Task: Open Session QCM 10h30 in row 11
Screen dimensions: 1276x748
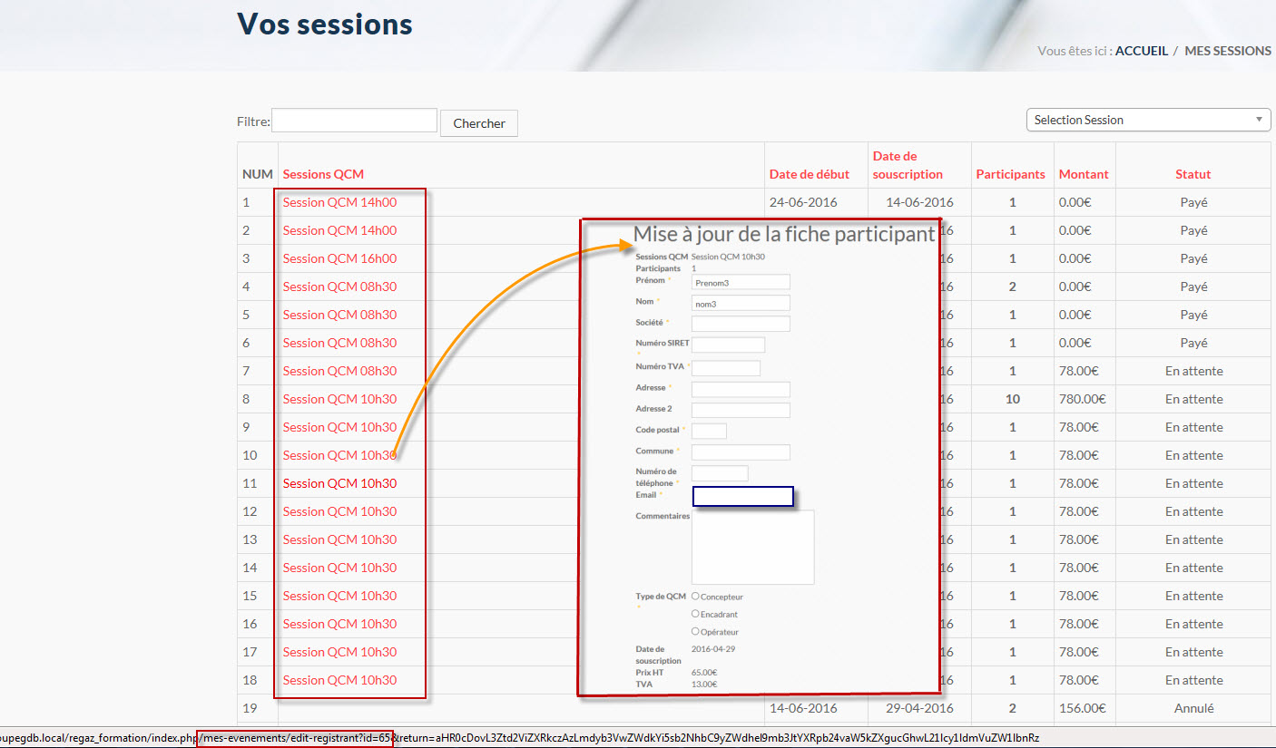Action: (339, 483)
